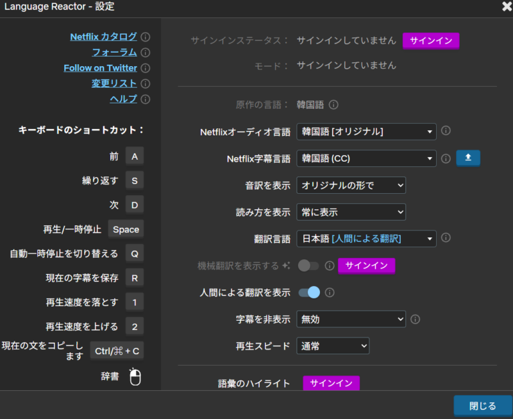This screenshot has width=513, height=419.
Task: Click the D shortcut key for 次
Action: (x=135, y=205)
